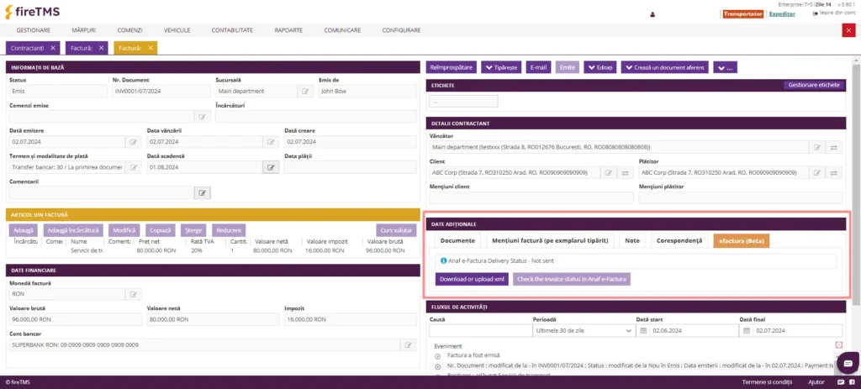
Task: Open the GESTIONARE menu
Action: click(34, 30)
